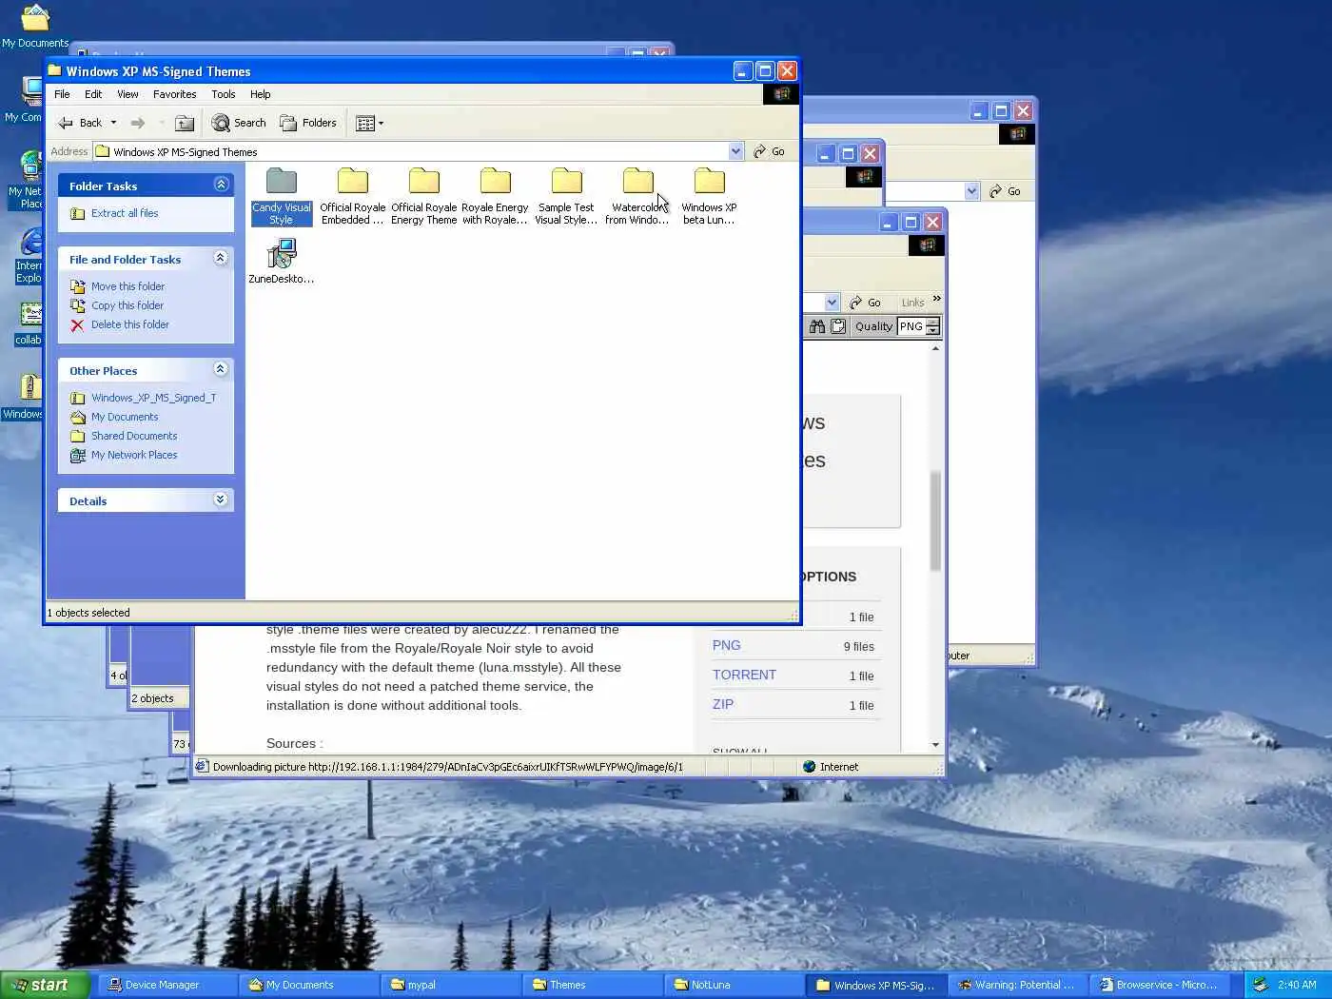The width and height of the screenshot is (1332, 999).
Task: Open the Start menu
Action: pyautogui.click(x=45, y=985)
